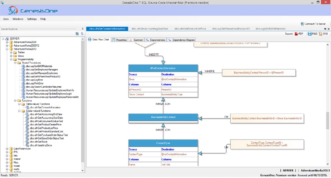Screen dimensions: 331x178
Task: Click the @retContactInformation table header in diagram
Action: [x=163, y=68]
